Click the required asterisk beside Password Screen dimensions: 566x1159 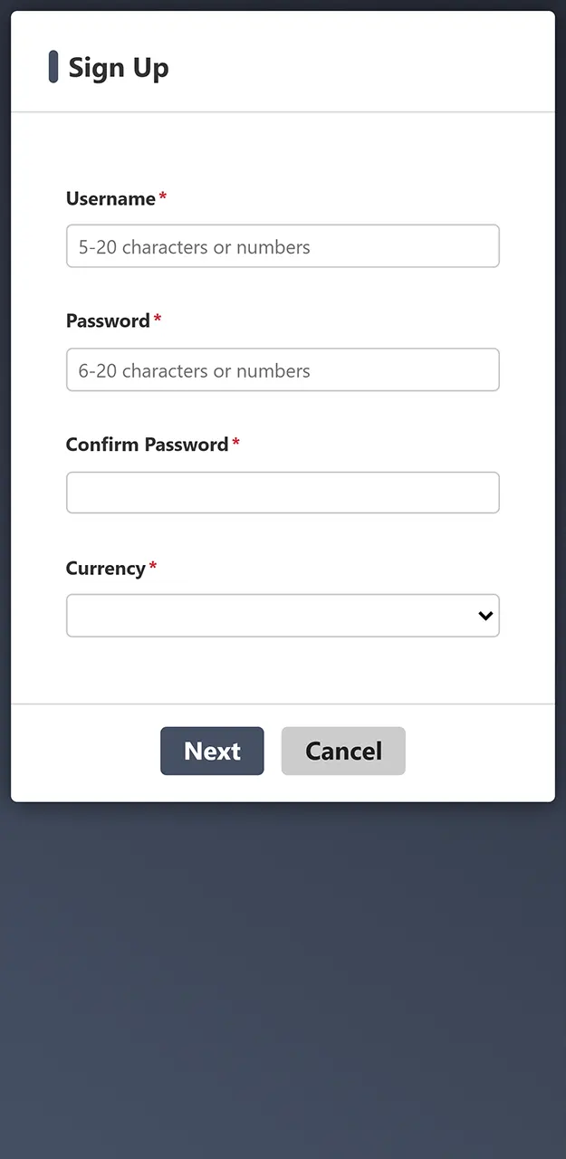pyautogui.click(x=158, y=319)
